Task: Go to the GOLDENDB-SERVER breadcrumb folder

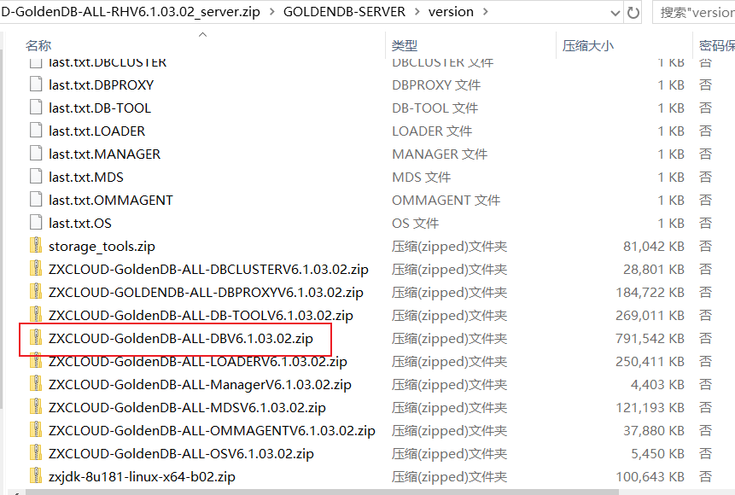Action: 344,12
